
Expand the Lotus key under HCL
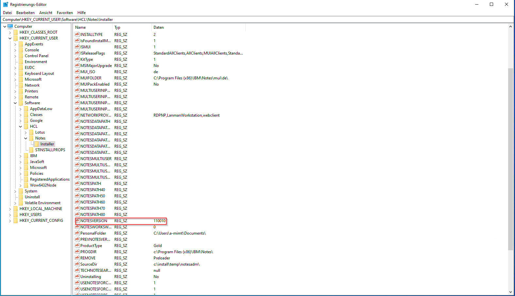[26, 132]
